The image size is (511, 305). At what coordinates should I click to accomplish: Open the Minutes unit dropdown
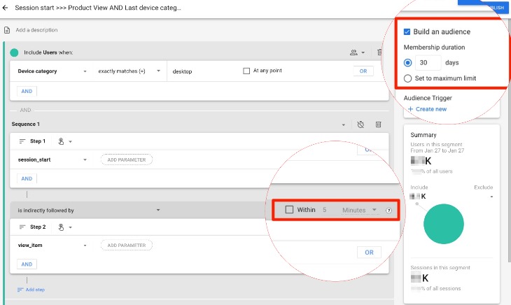359,211
